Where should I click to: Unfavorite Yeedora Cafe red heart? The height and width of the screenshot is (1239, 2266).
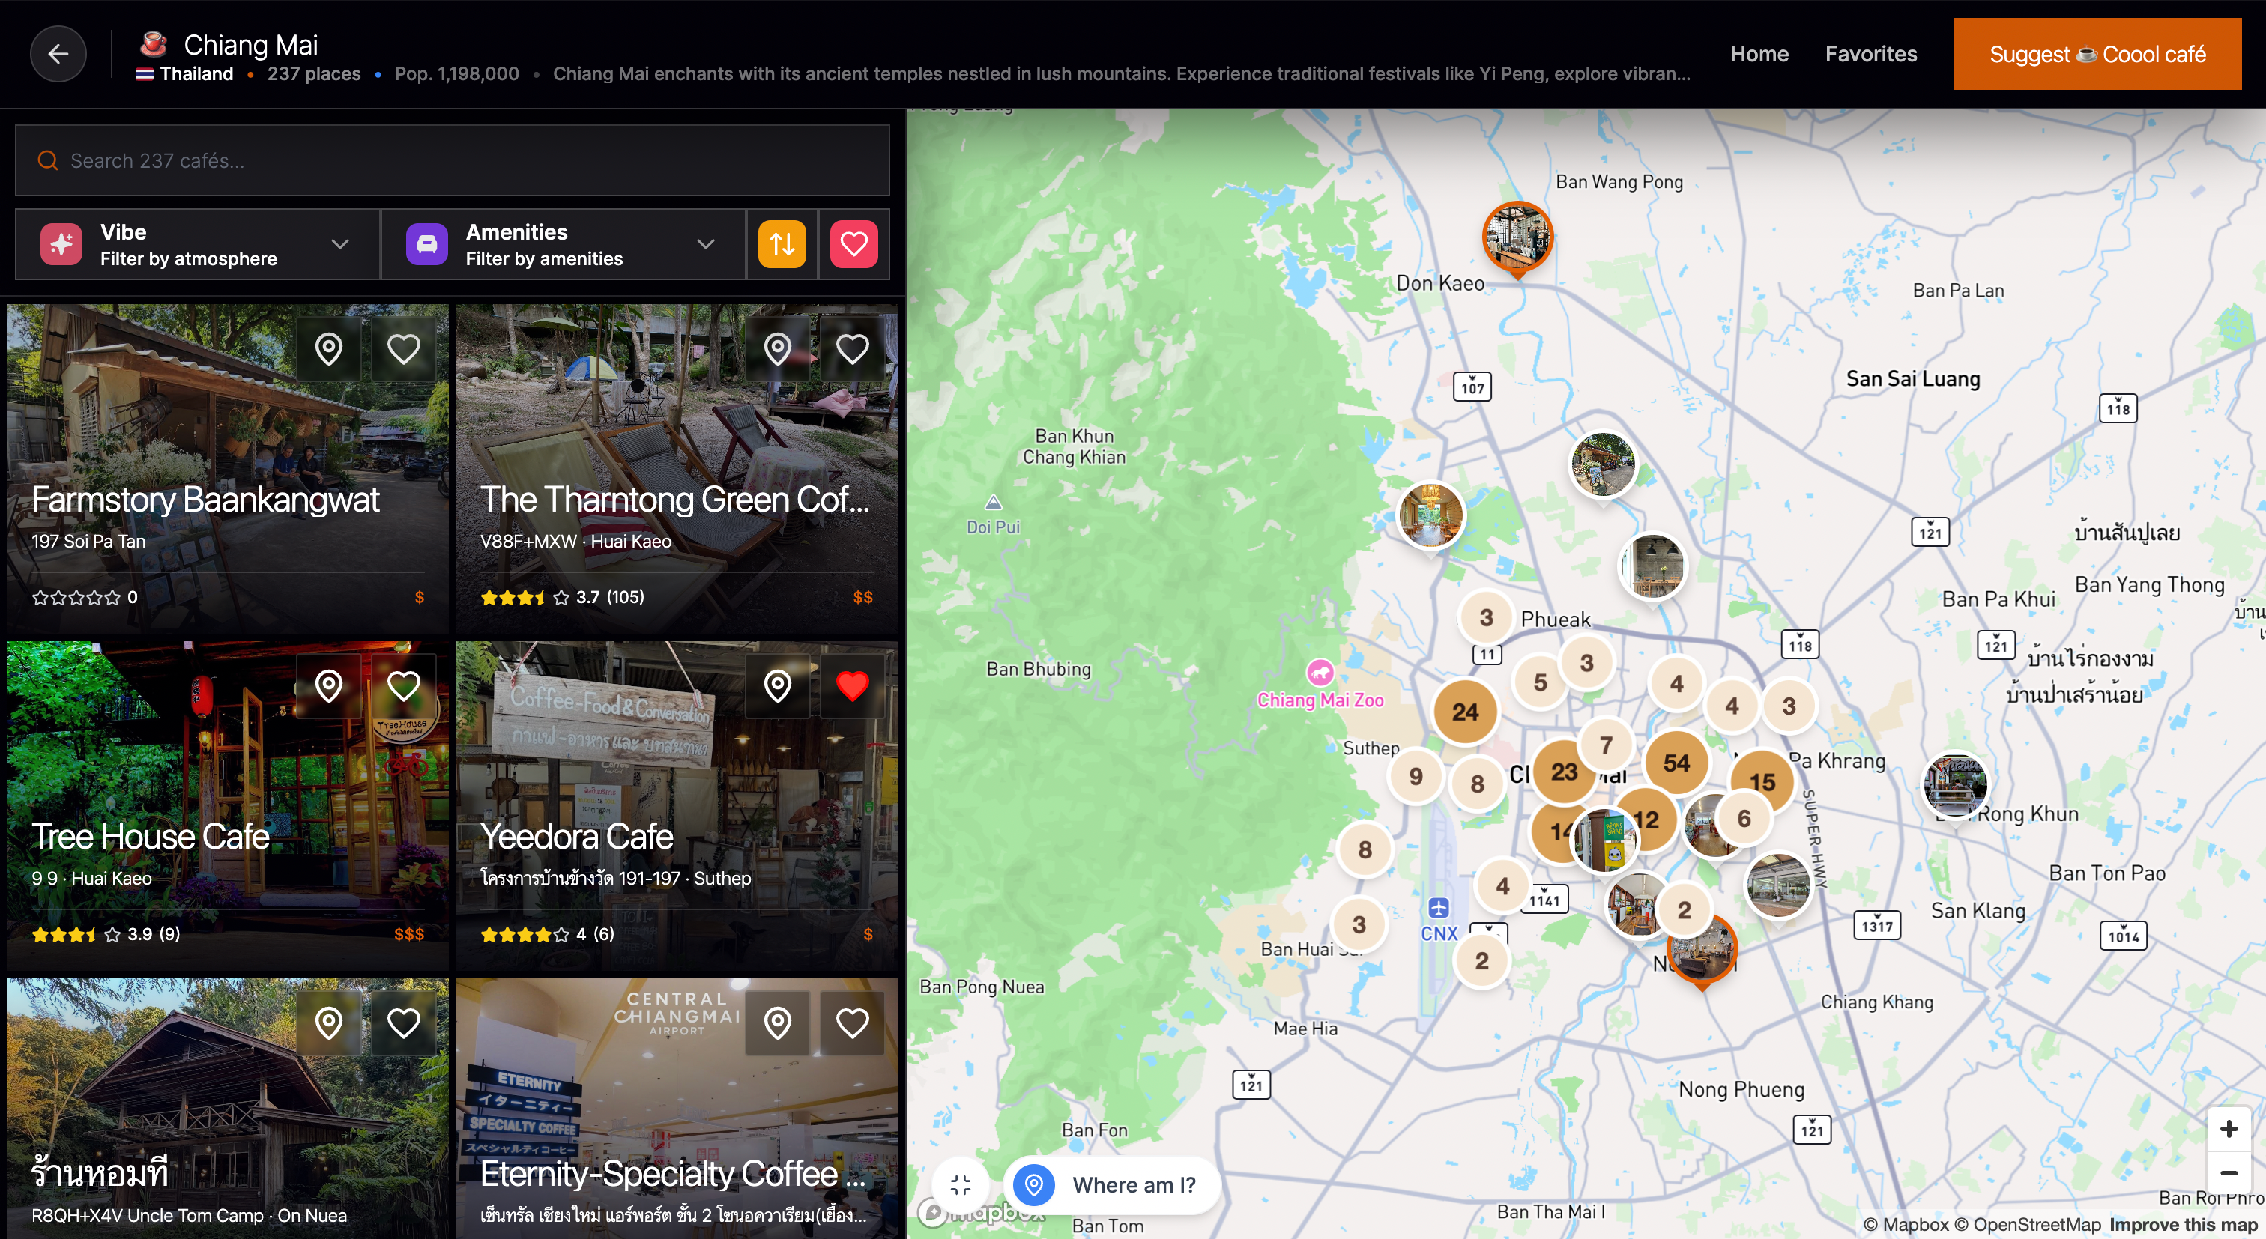point(853,686)
